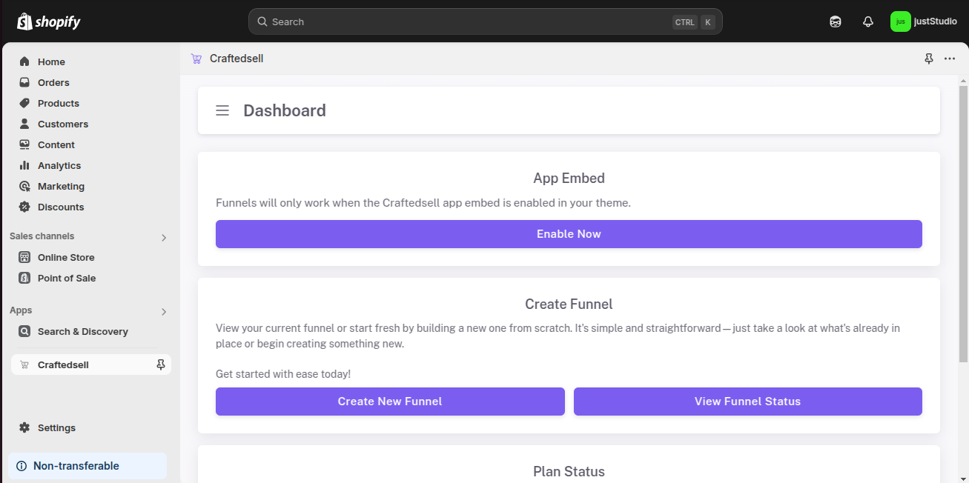This screenshot has width=969, height=483.
Task: Open the three-dot more actions menu
Action: pyautogui.click(x=950, y=59)
